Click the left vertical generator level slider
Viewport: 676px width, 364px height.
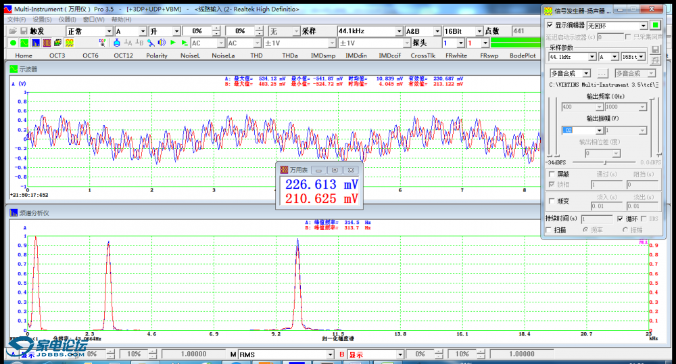point(550,127)
